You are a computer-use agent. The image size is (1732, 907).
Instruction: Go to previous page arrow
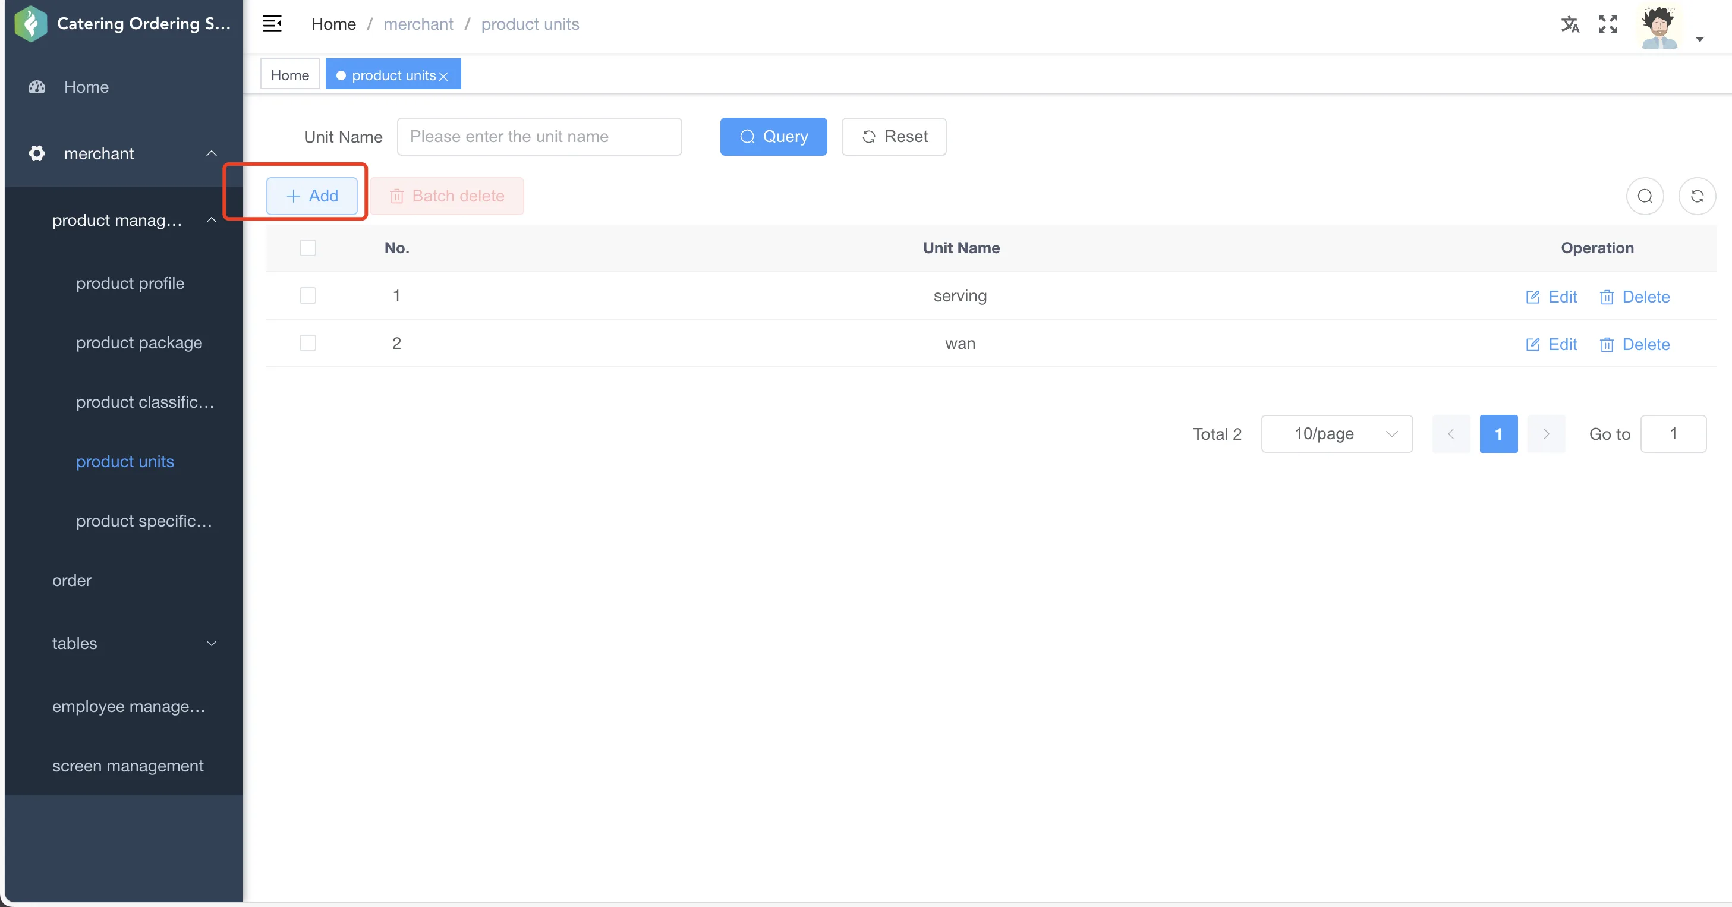pyautogui.click(x=1450, y=434)
